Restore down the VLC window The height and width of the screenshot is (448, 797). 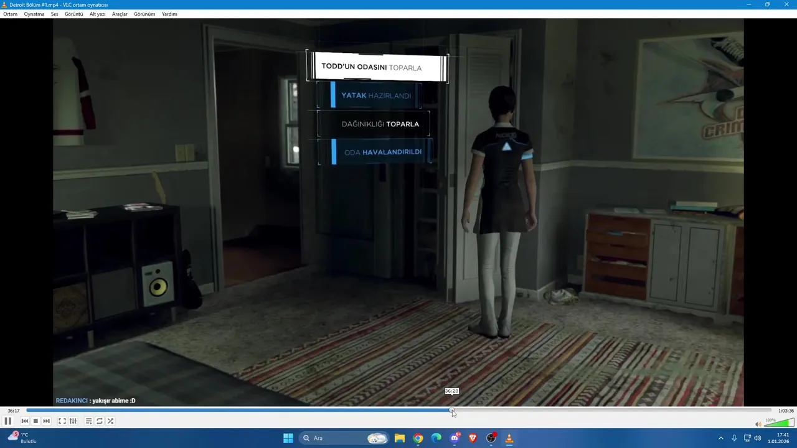click(x=767, y=4)
